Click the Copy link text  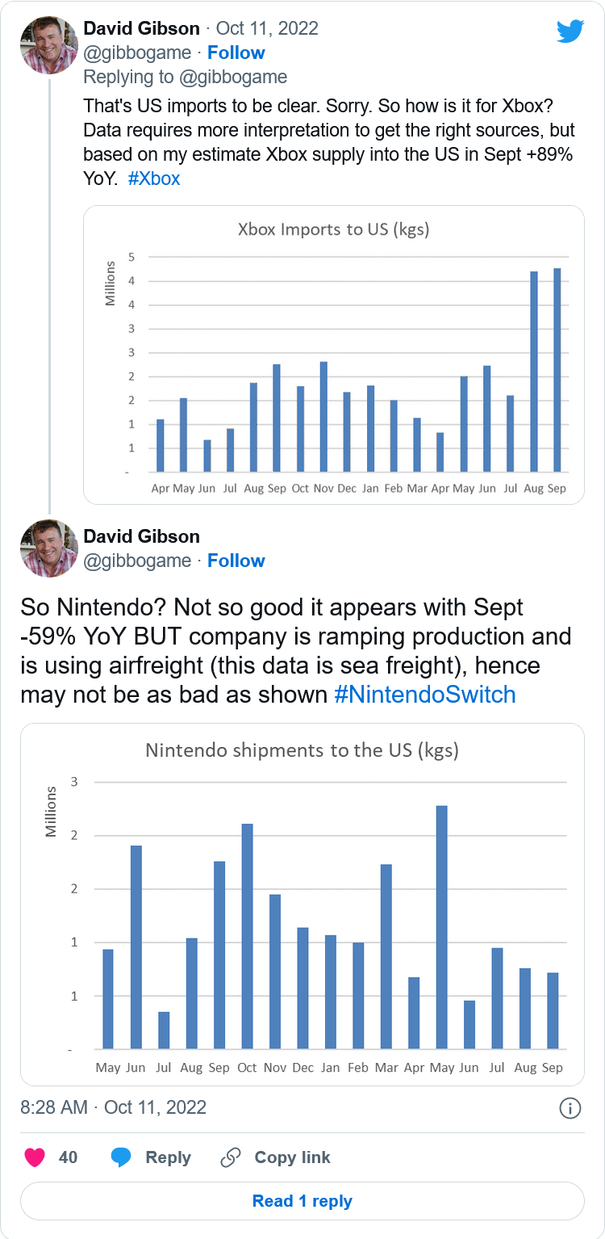tap(292, 1157)
